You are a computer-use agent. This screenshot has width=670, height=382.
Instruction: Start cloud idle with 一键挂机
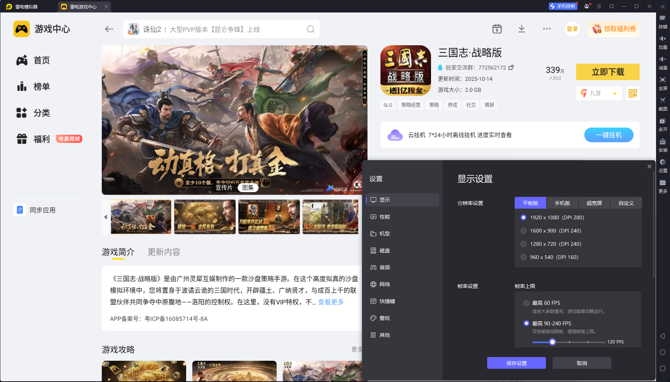tap(609, 135)
